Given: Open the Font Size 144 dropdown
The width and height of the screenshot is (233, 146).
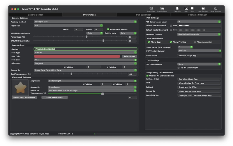Looking at the screenshot, I should pos(85,60).
